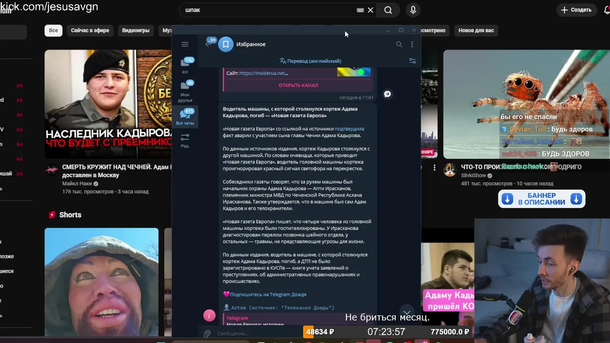Click the Избранное bookmark avatar icon

tap(226, 44)
